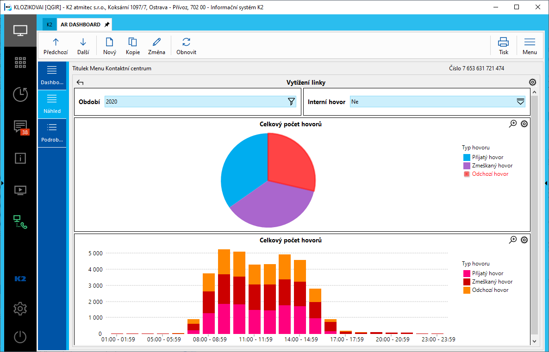
Task: Open the bar chart settings gear
Action: 524,240
